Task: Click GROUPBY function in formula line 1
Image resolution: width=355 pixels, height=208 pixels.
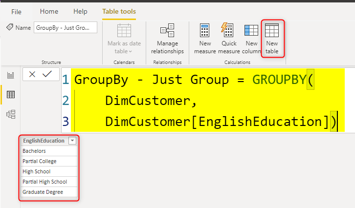Action: point(279,80)
